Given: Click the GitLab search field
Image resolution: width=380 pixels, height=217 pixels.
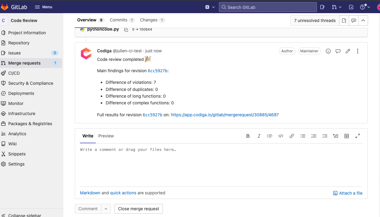Looking at the screenshot, I should point(268,6).
